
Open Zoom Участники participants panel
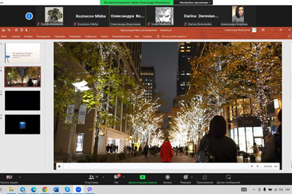(x=91, y=179)
